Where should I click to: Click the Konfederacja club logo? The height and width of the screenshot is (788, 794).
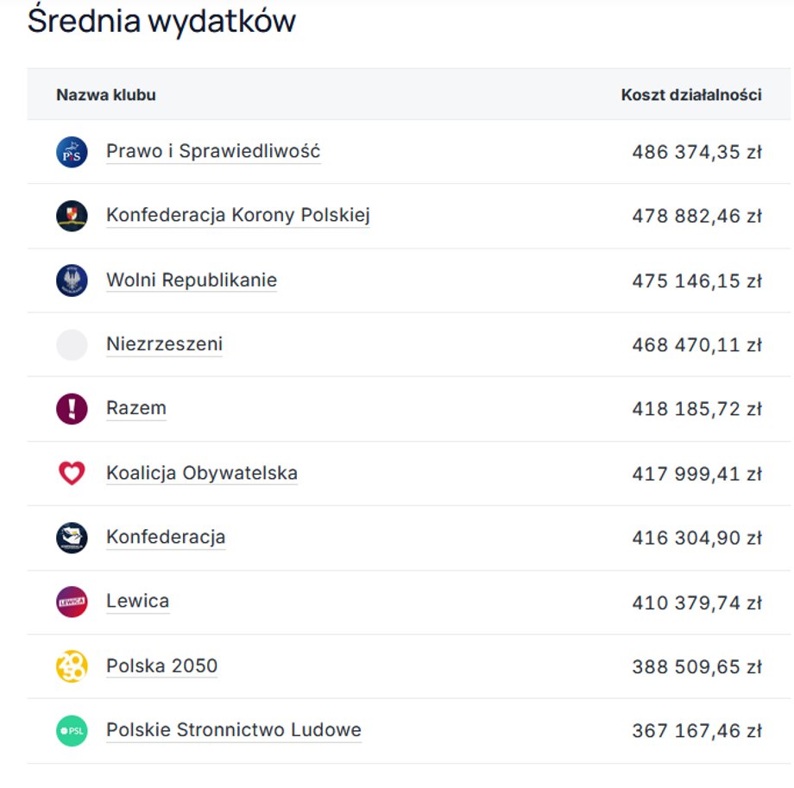(72, 537)
